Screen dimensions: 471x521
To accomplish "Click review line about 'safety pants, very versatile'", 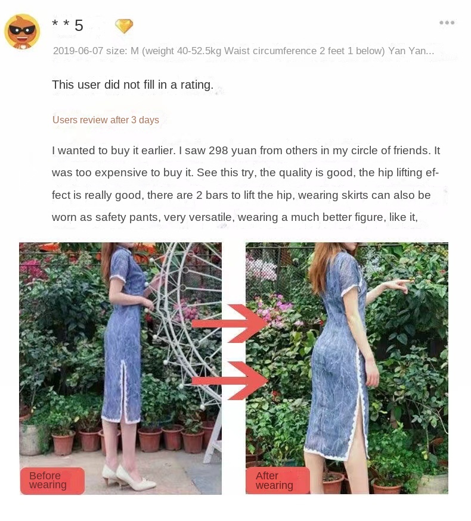I will pos(235,217).
